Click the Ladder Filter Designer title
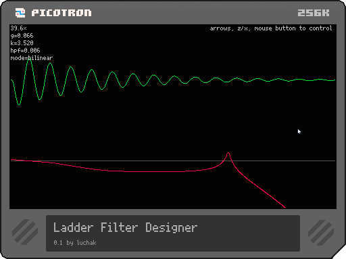The width and height of the screenshot is (346, 259). 125,227
